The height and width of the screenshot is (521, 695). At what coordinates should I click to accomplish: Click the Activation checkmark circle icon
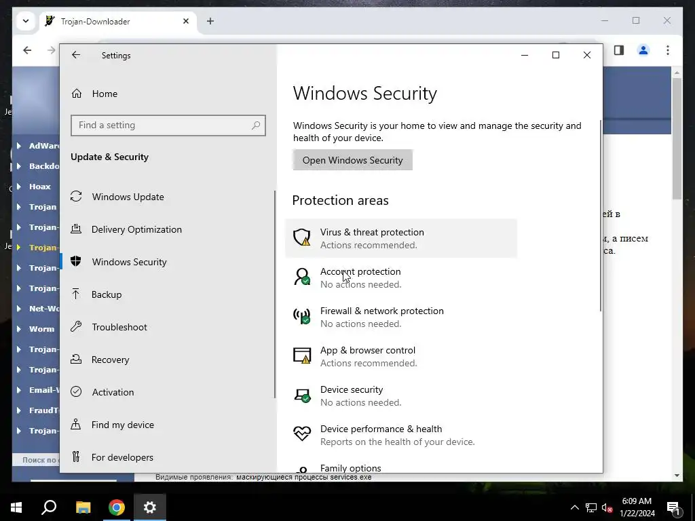pos(76,391)
